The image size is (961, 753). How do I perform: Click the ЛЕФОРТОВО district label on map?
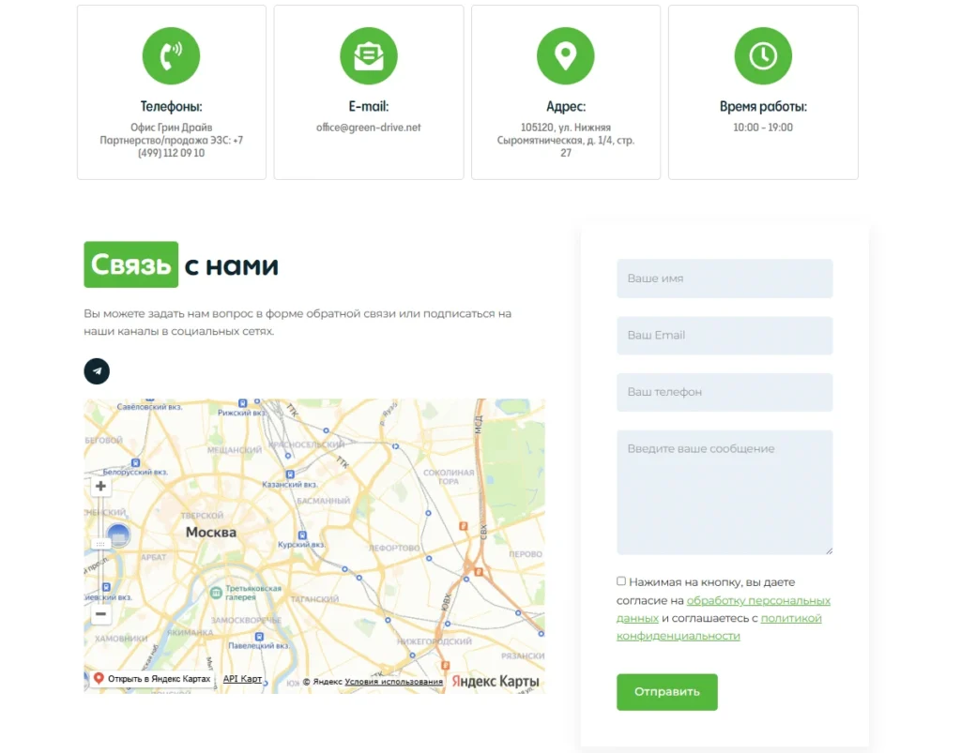(394, 548)
